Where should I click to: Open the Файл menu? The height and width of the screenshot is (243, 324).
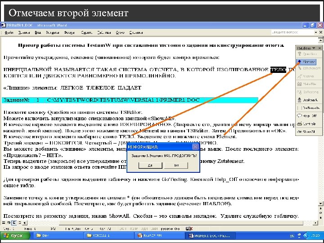9,32
